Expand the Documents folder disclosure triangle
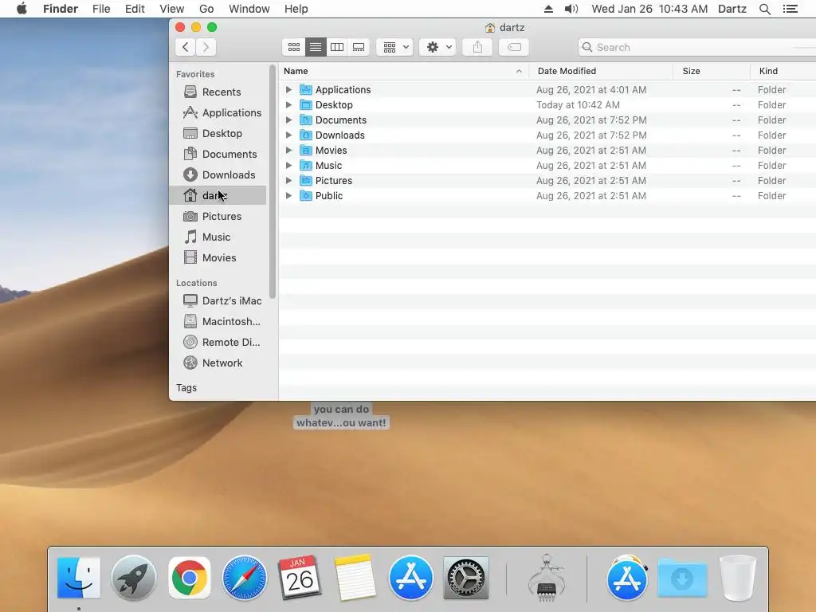This screenshot has width=816, height=612. point(288,120)
